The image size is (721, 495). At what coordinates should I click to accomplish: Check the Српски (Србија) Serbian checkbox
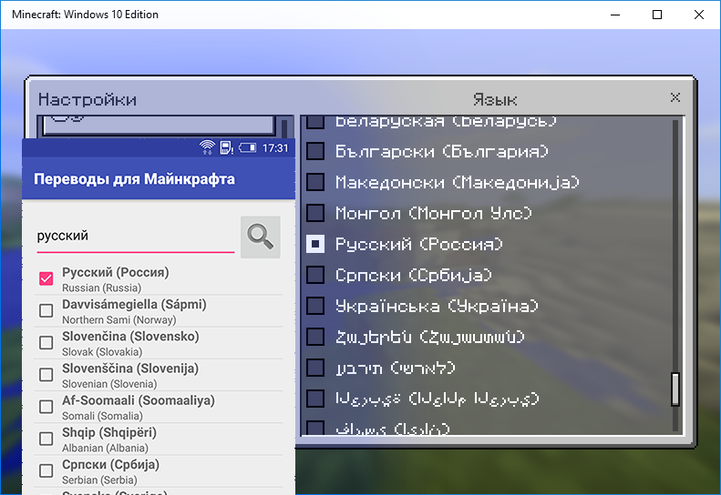coord(46,470)
